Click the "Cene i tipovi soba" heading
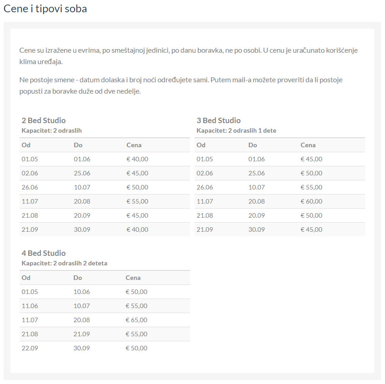This screenshot has height=384, width=385. click(45, 9)
